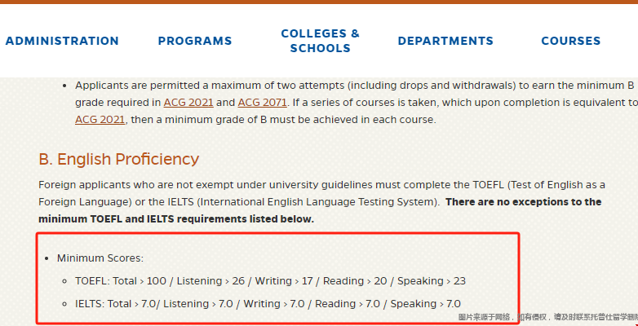638x326 pixels.
Task: Open the COURSES navigation item
Action: click(x=571, y=41)
